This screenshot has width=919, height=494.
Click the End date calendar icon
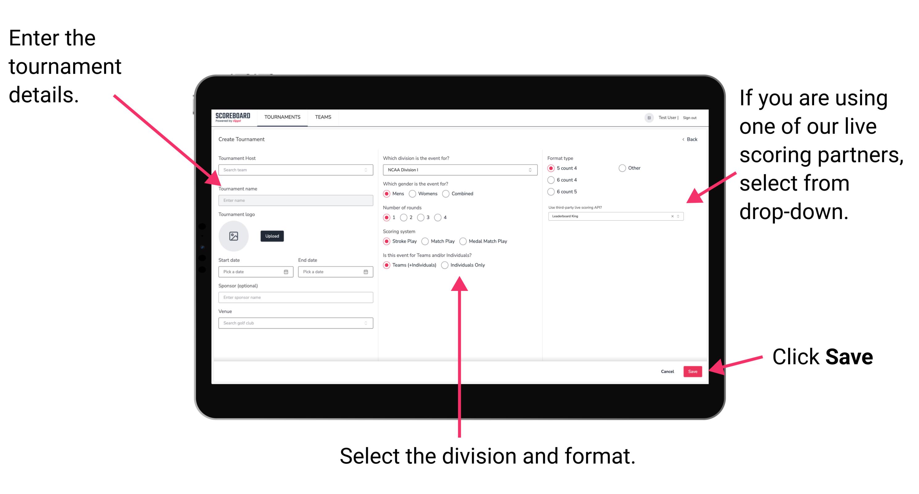[366, 272]
